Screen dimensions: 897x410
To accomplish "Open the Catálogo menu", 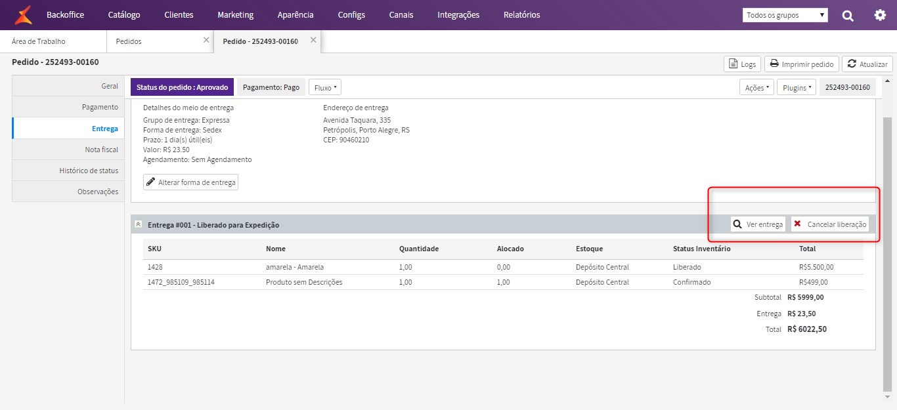I will pos(124,14).
